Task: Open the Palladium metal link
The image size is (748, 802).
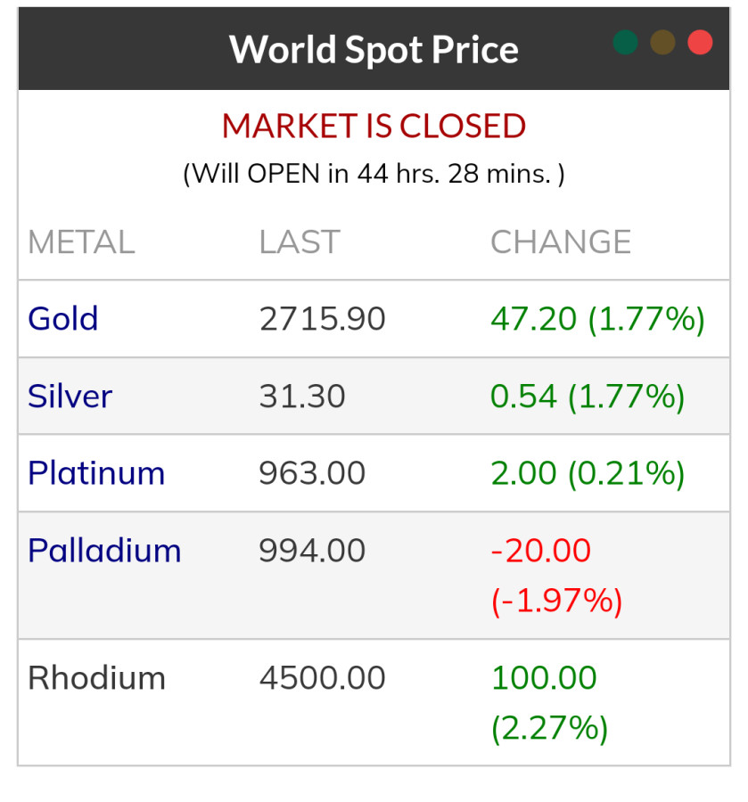Action: click(104, 551)
